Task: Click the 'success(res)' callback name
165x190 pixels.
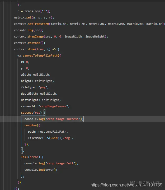Action: 31,113
